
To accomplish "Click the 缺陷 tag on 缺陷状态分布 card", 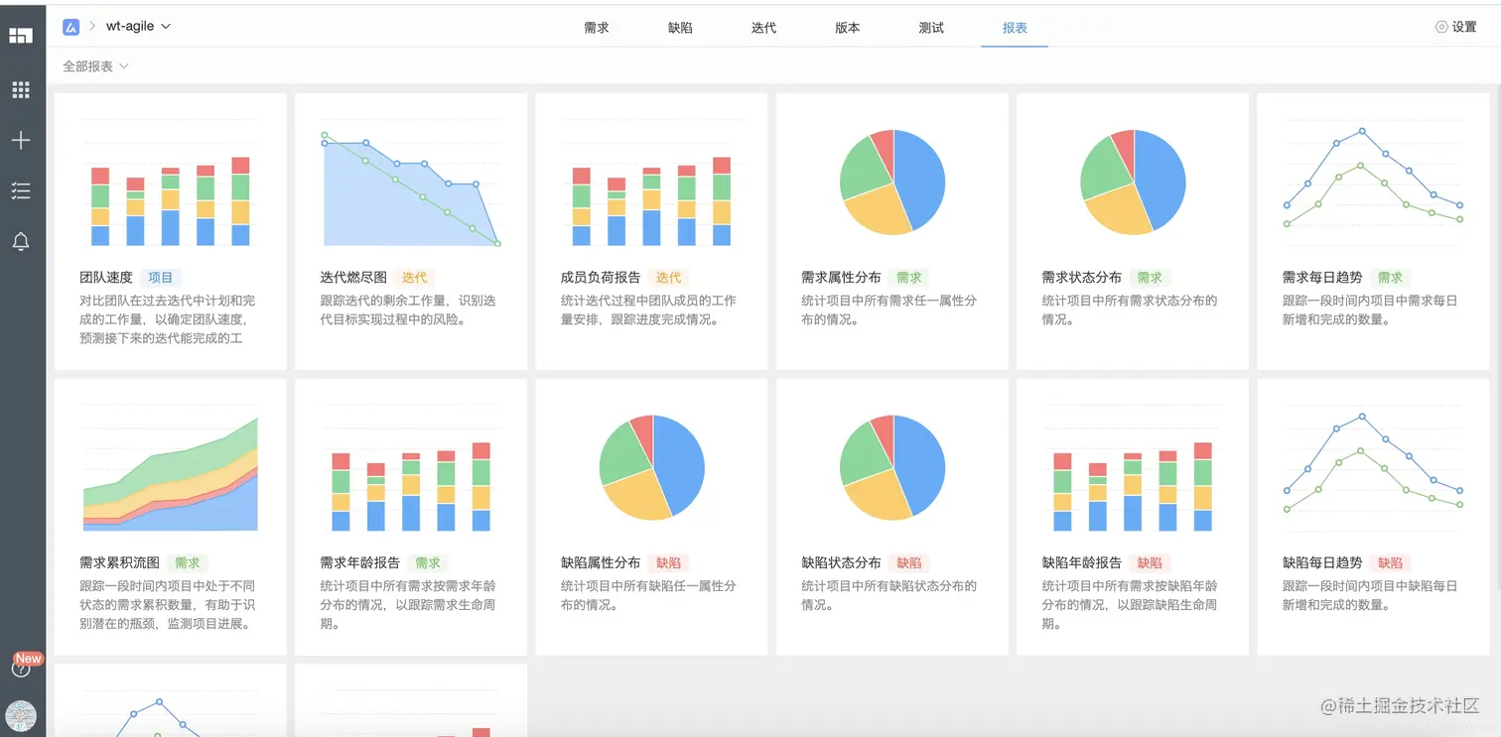I will [909, 561].
